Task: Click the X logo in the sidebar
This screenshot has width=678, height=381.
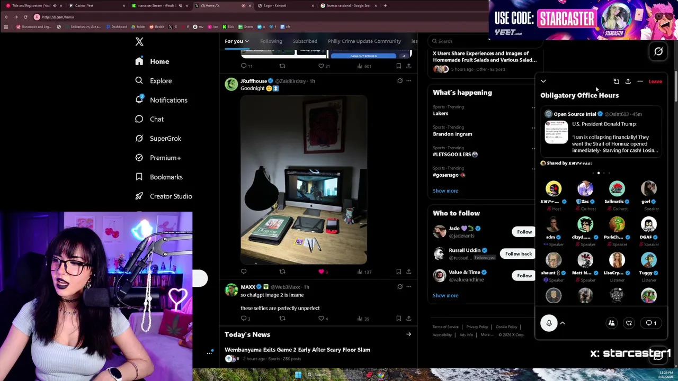Action: point(139,42)
